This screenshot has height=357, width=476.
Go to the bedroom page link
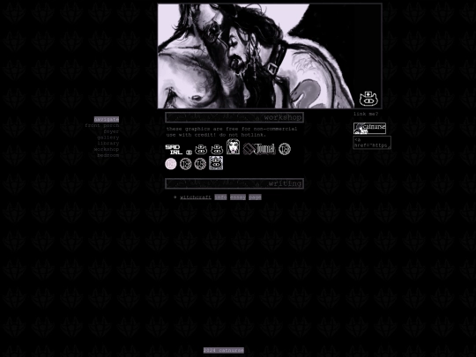point(108,155)
